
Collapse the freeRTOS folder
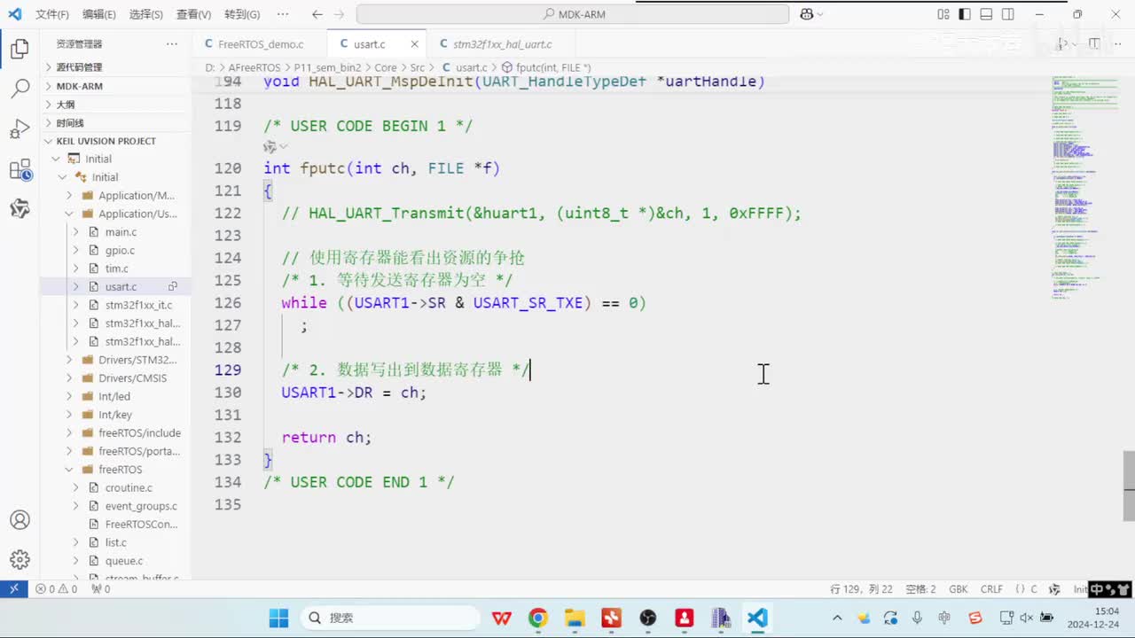[x=116, y=470]
